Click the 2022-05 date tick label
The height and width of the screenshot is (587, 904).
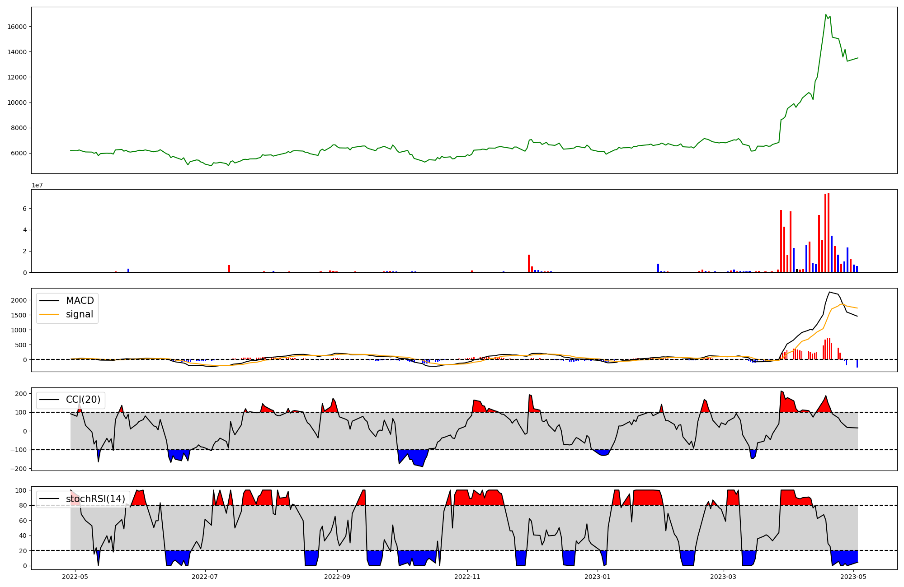tap(75, 577)
